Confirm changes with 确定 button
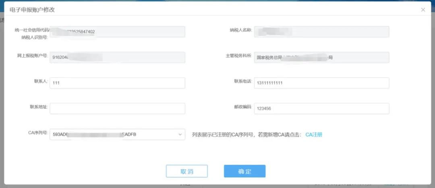The height and width of the screenshot is (188, 435). [245, 171]
